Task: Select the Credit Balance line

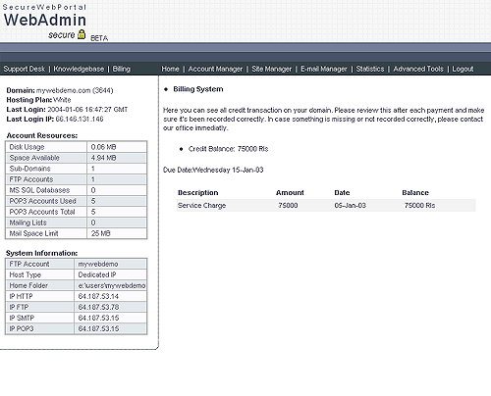Action: (x=228, y=149)
